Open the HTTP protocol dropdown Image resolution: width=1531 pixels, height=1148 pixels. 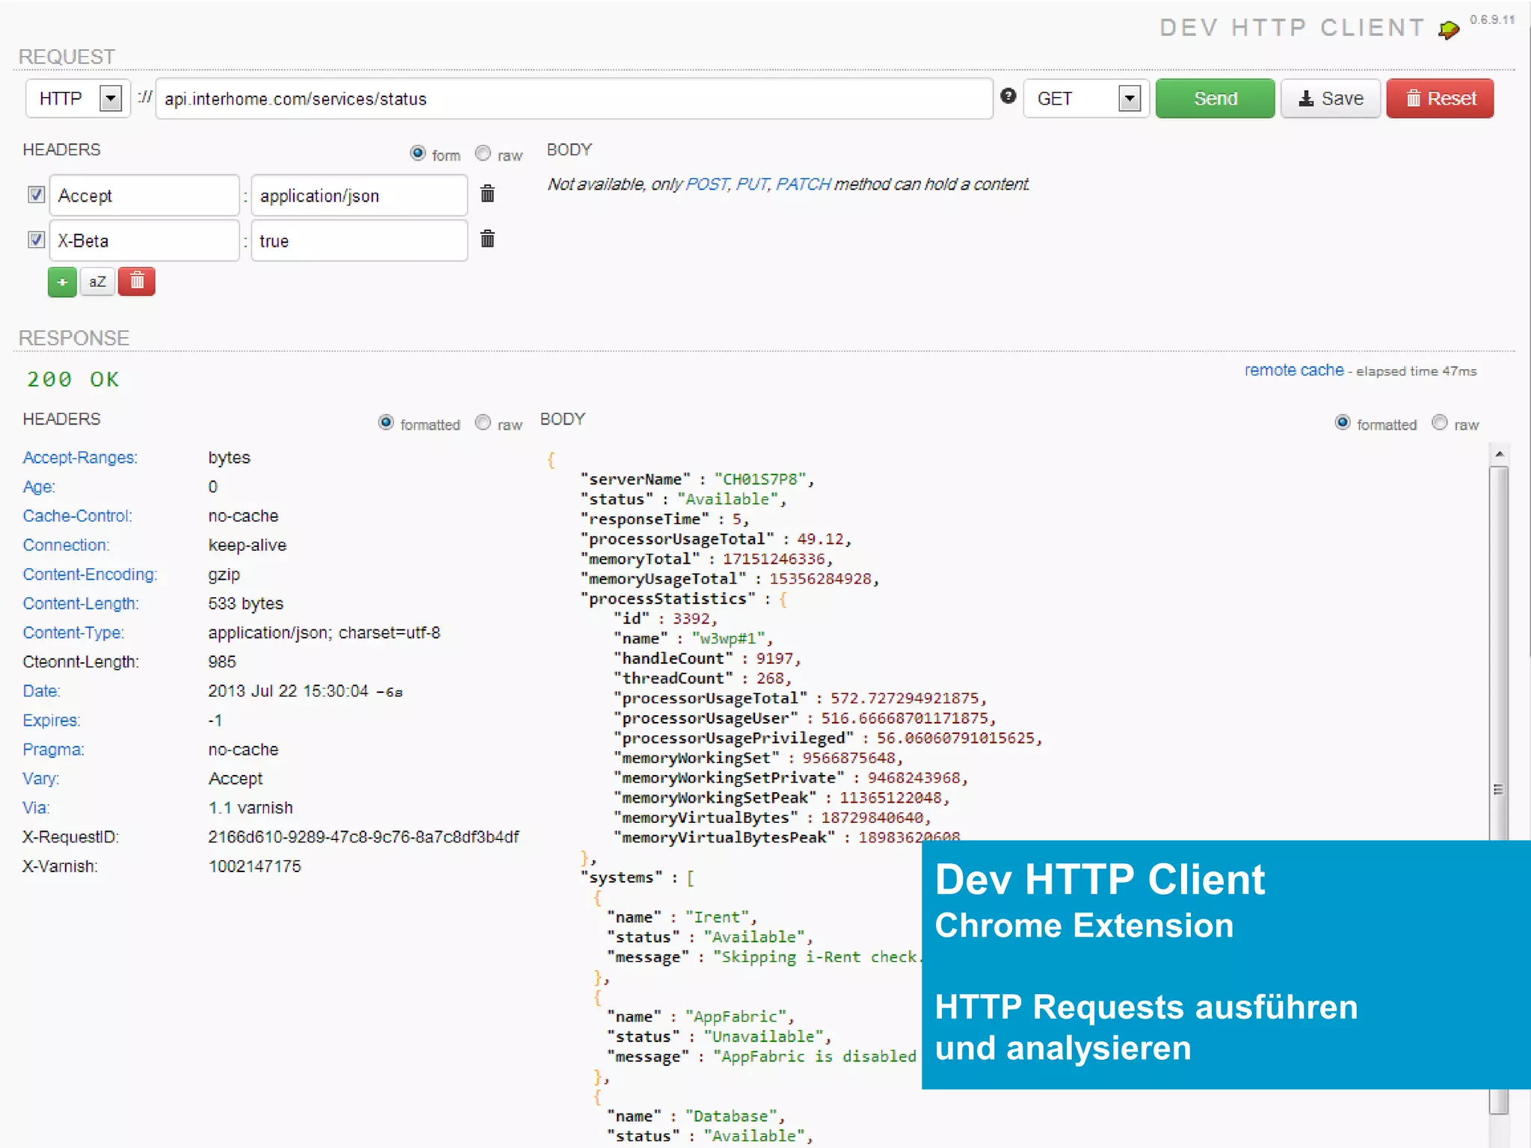(x=78, y=98)
